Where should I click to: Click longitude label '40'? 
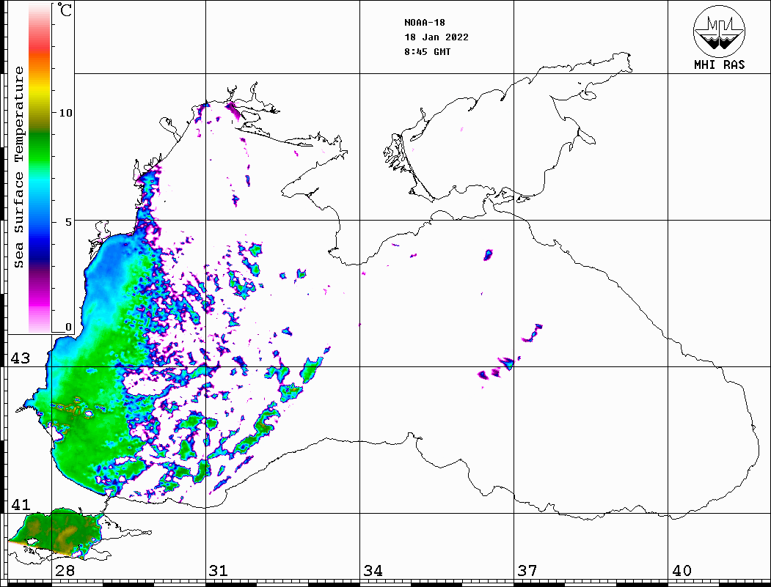[x=682, y=571]
